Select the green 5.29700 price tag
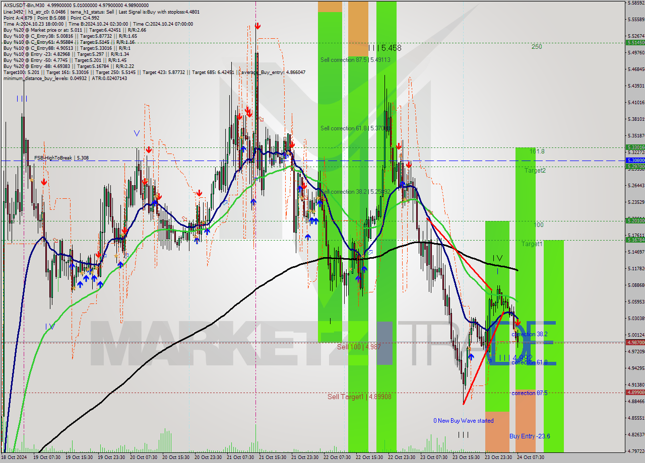The image size is (645, 463). (x=635, y=166)
